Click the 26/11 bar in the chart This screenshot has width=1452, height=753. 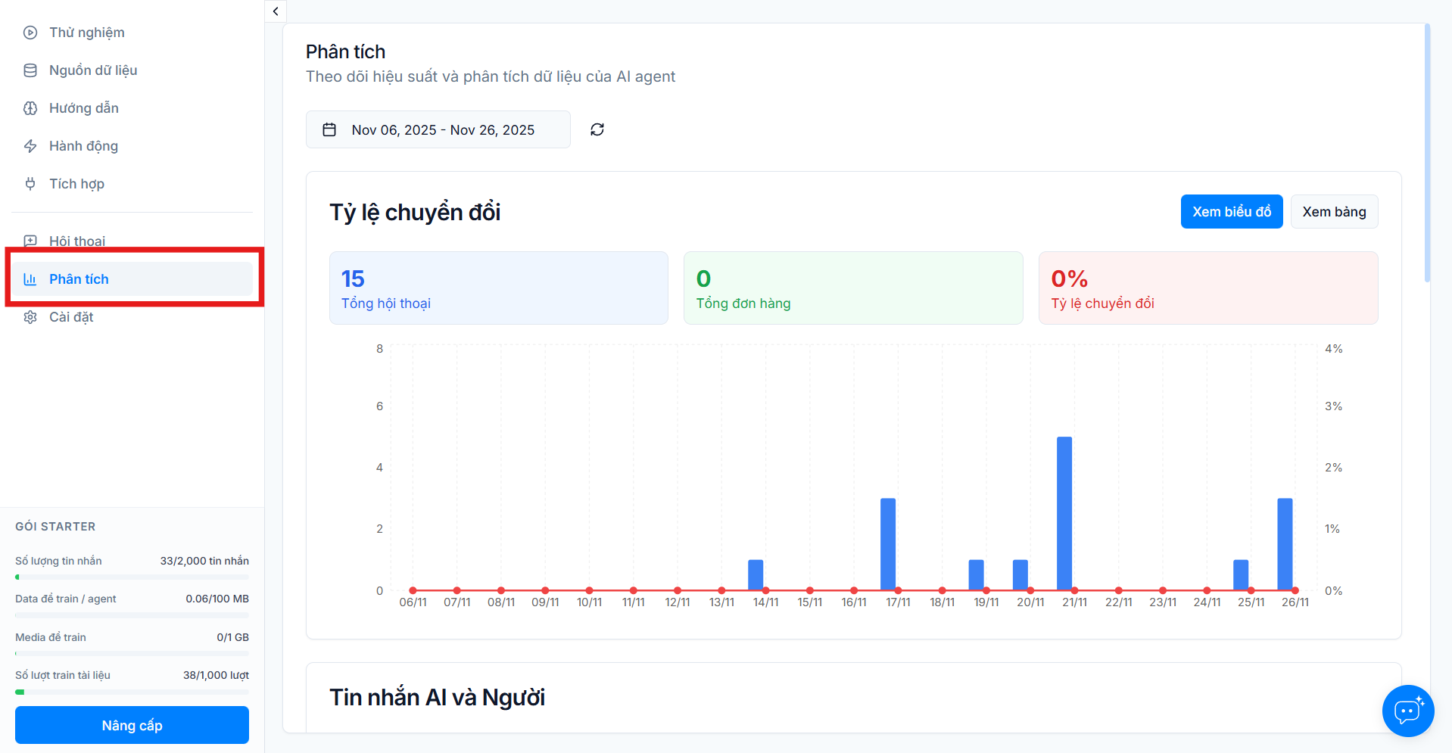[x=1285, y=544]
